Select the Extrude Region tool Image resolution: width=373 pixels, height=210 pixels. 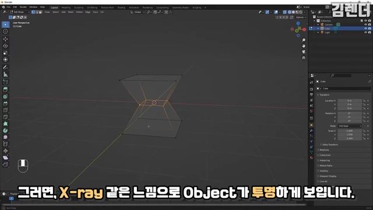pyautogui.click(x=5, y=89)
